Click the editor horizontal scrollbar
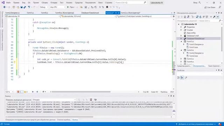This screenshot has height=126, width=224. point(81,92)
